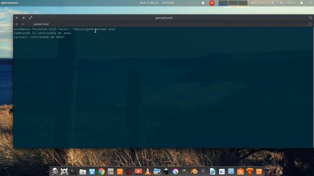Open the pink round brush dock icon
314x176 pixels.
tap(176, 172)
